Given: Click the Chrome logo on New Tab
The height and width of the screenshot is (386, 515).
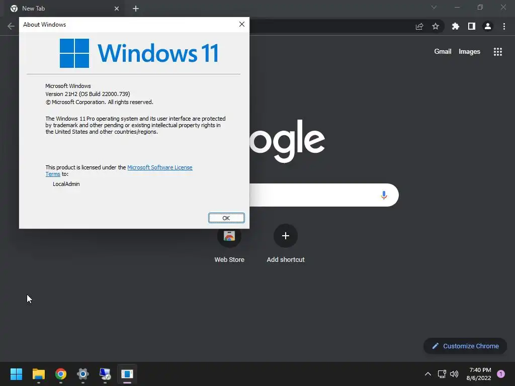Looking at the screenshot, I should 14,9.
